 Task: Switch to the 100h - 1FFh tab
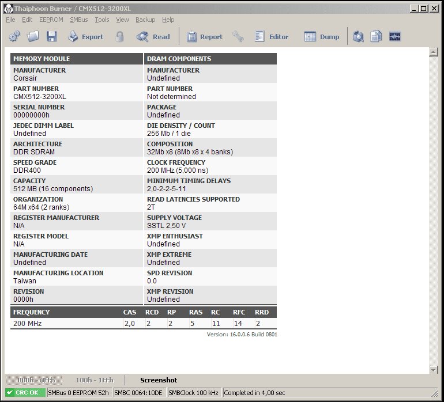[x=95, y=380]
